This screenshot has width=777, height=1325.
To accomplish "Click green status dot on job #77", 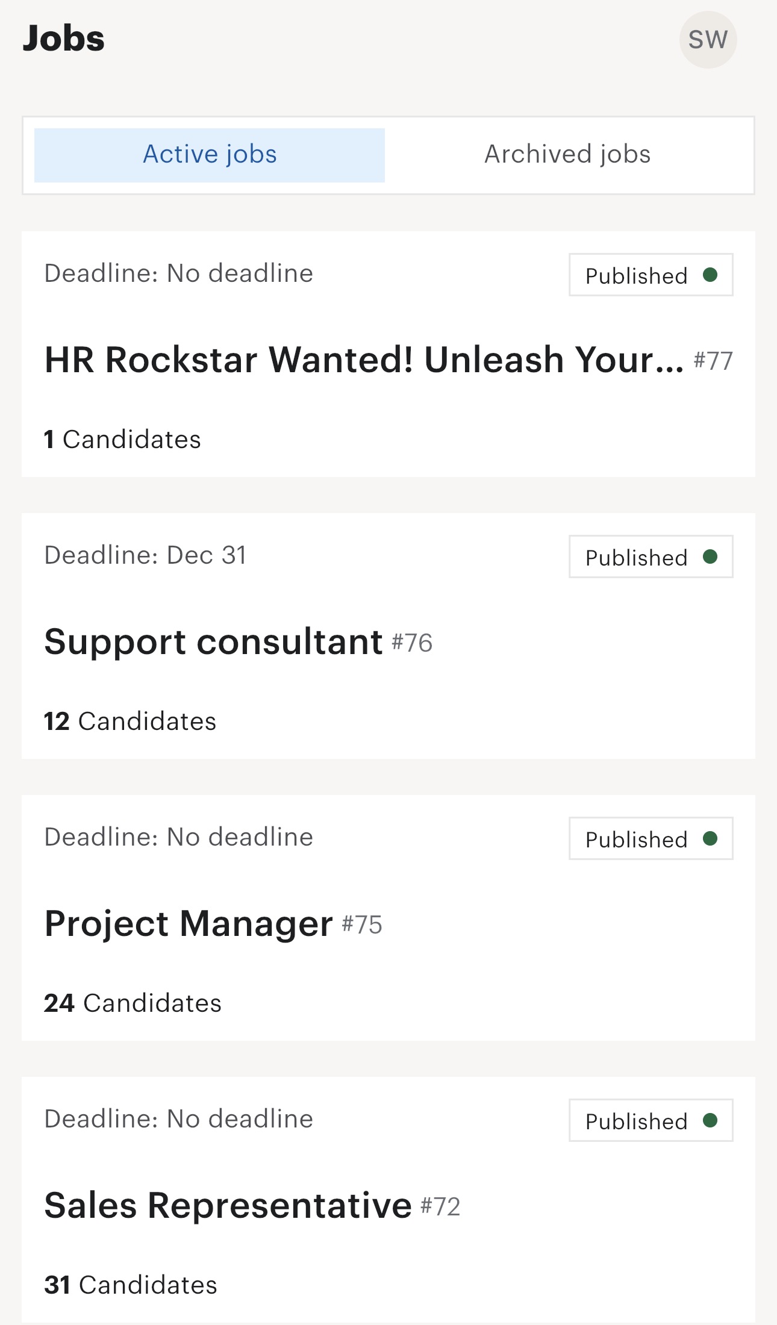I will 710,275.
